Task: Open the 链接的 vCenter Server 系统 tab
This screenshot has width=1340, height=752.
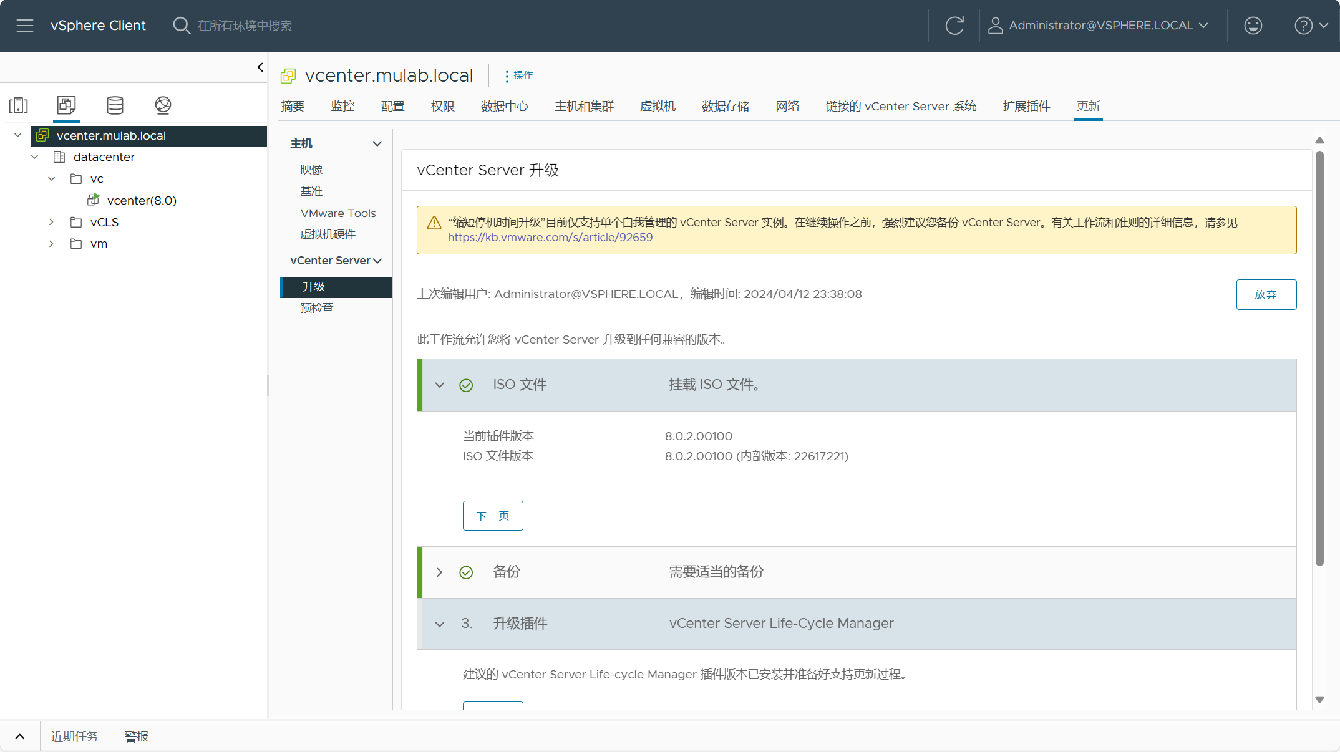Action: tap(901, 106)
